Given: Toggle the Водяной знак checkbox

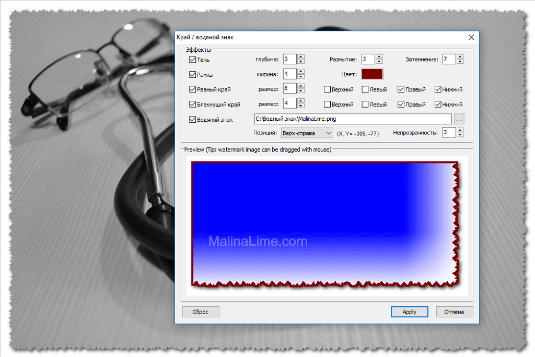Looking at the screenshot, I should tap(193, 120).
